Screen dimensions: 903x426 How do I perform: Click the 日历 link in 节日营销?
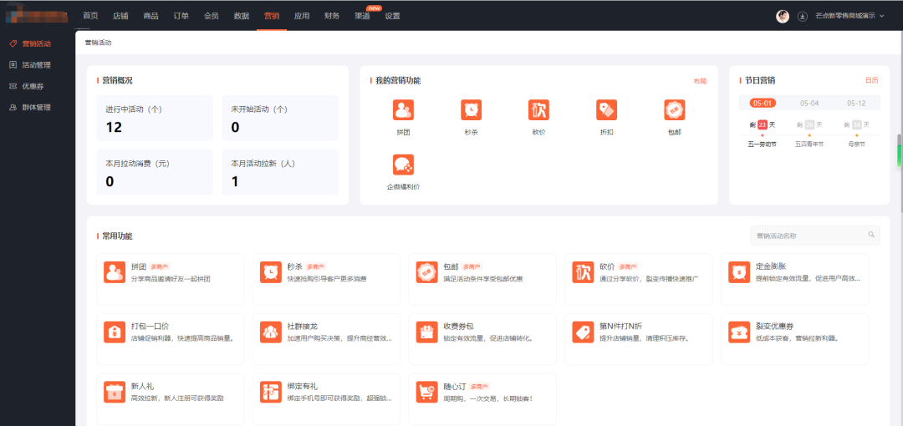pyautogui.click(x=872, y=80)
